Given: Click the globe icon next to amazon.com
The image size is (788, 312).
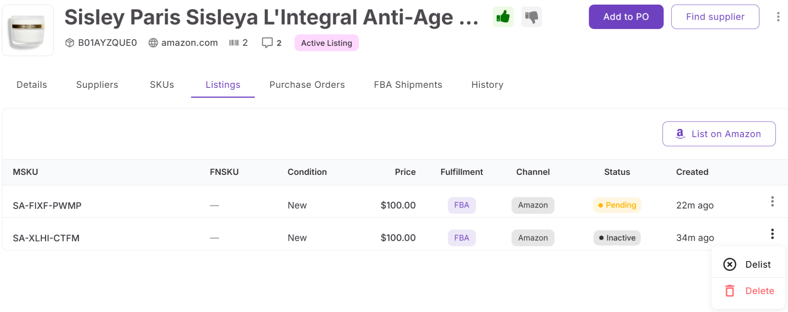Looking at the screenshot, I should click(x=153, y=43).
